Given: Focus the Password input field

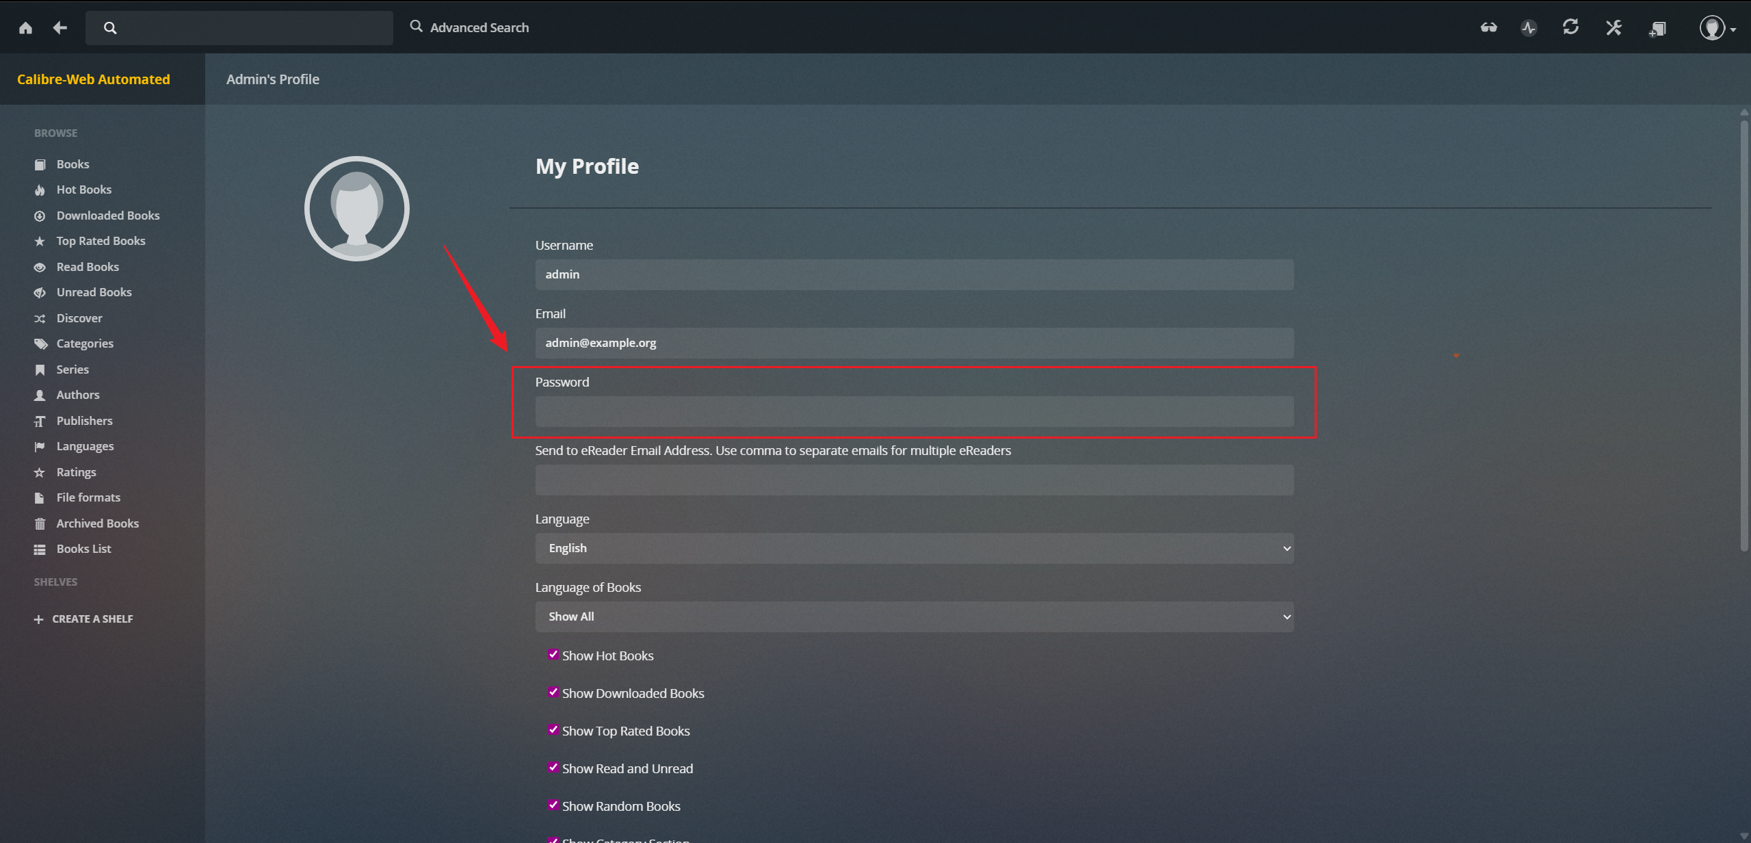Looking at the screenshot, I should click(914, 411).
